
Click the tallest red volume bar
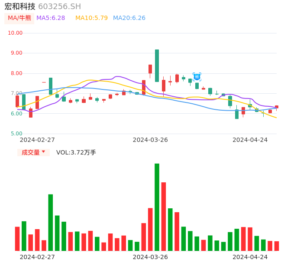coord(164,217)
